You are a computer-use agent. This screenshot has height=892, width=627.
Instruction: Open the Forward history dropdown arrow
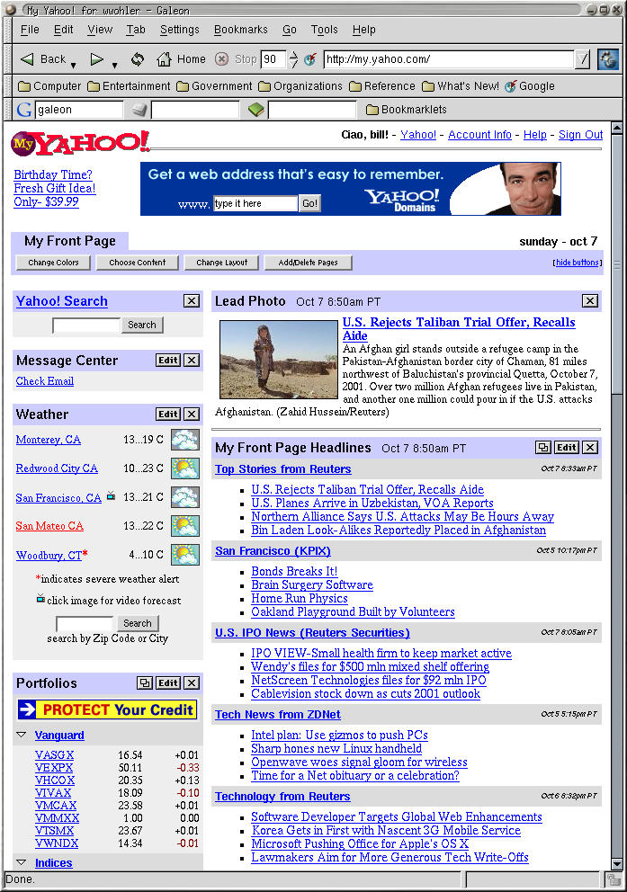click(115, 65)
